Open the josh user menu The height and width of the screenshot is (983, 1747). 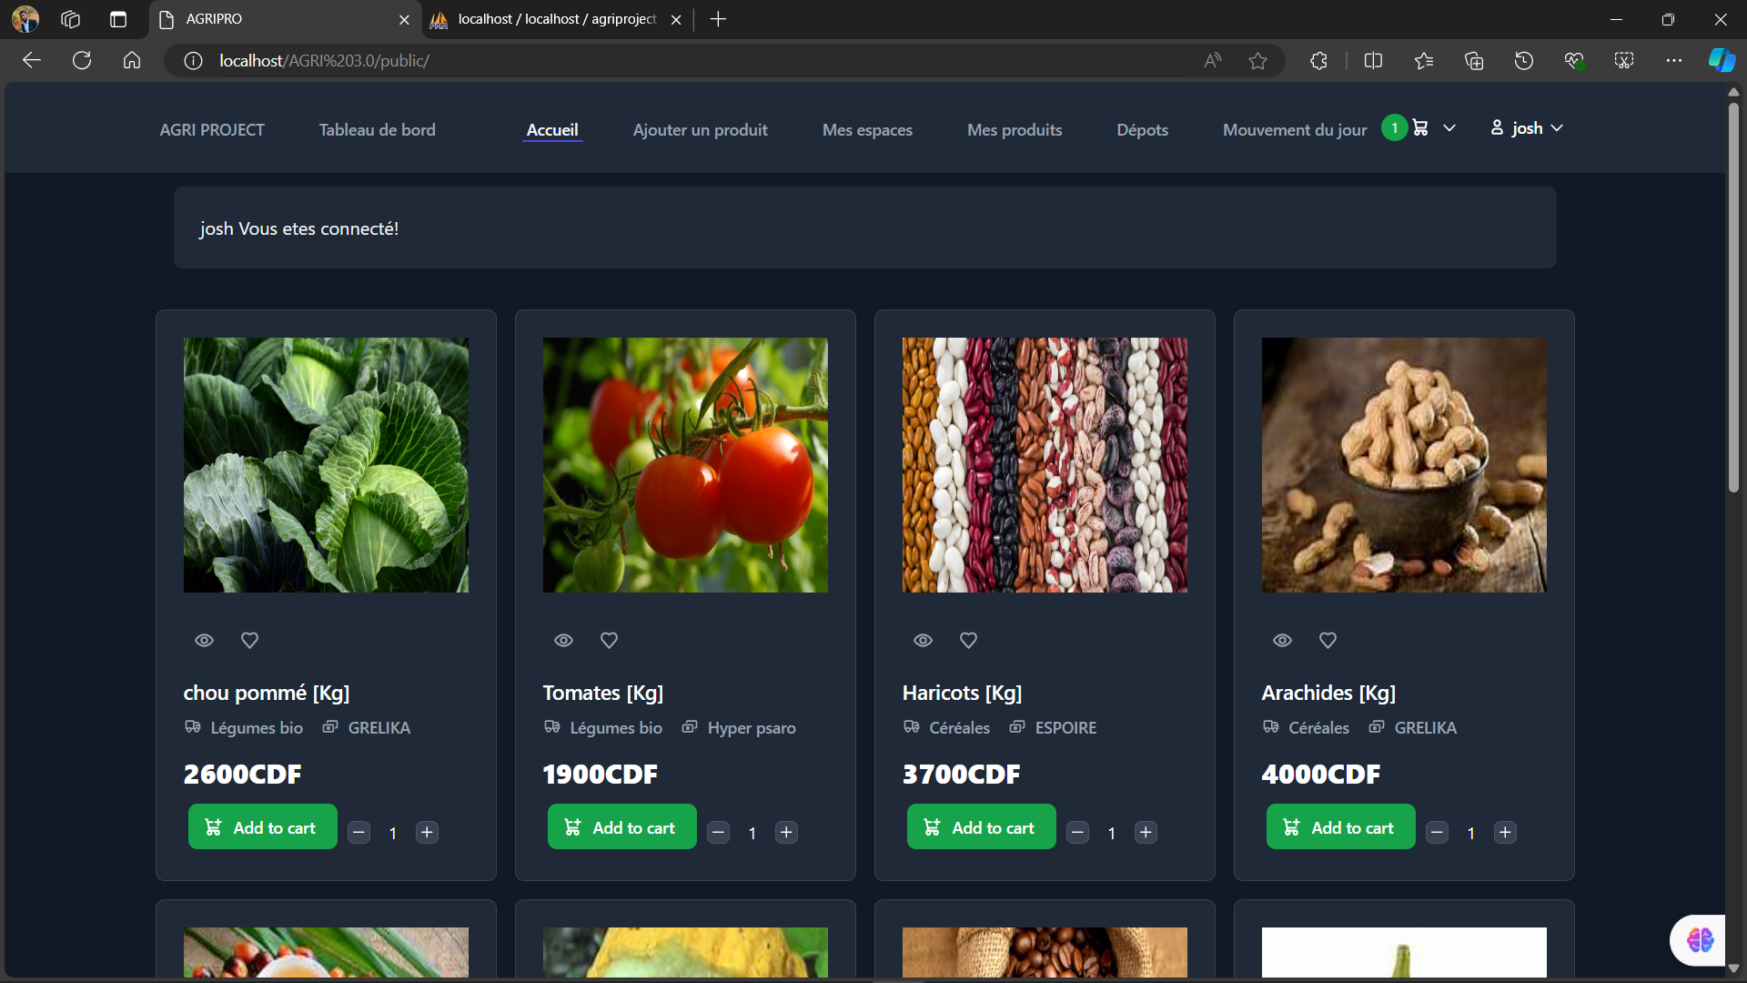tap(1527, 128)
